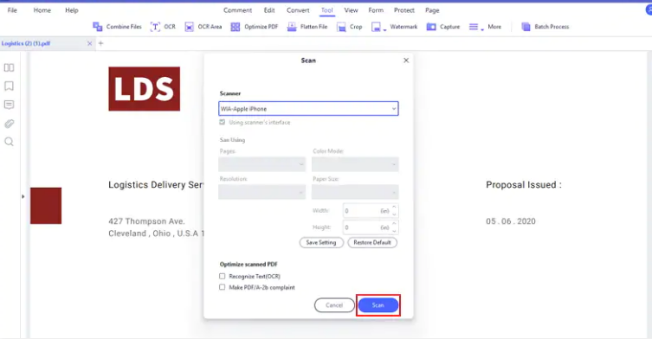Click the page background icon before Watermark

click(376, 27)
